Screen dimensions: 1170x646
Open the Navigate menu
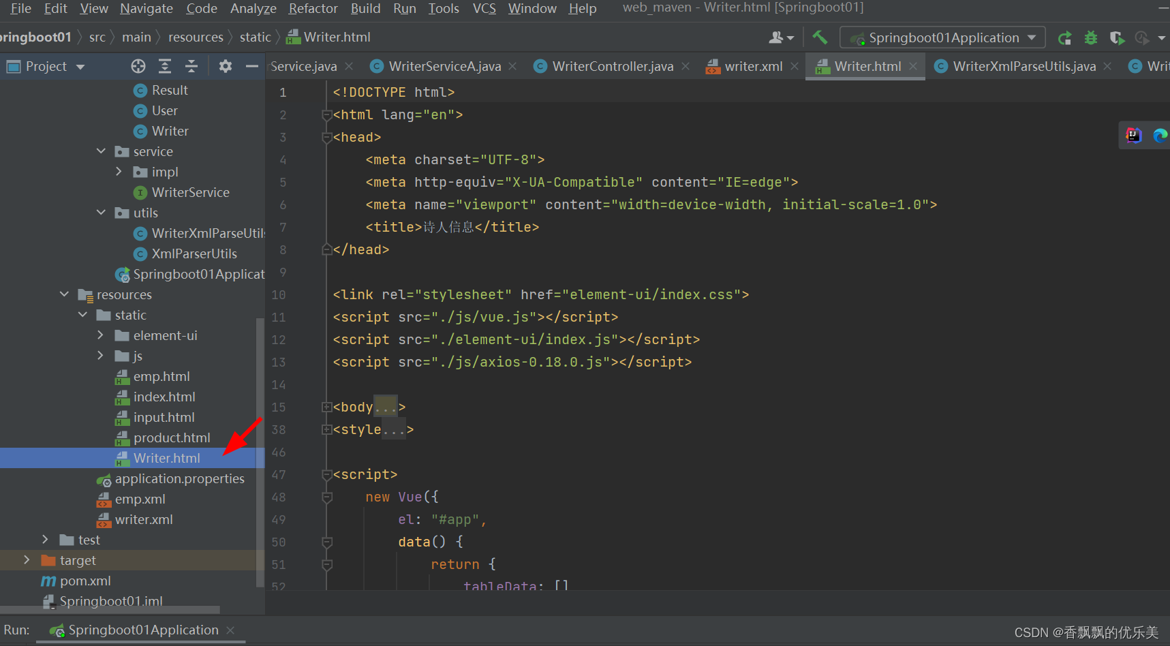[147, 8]
